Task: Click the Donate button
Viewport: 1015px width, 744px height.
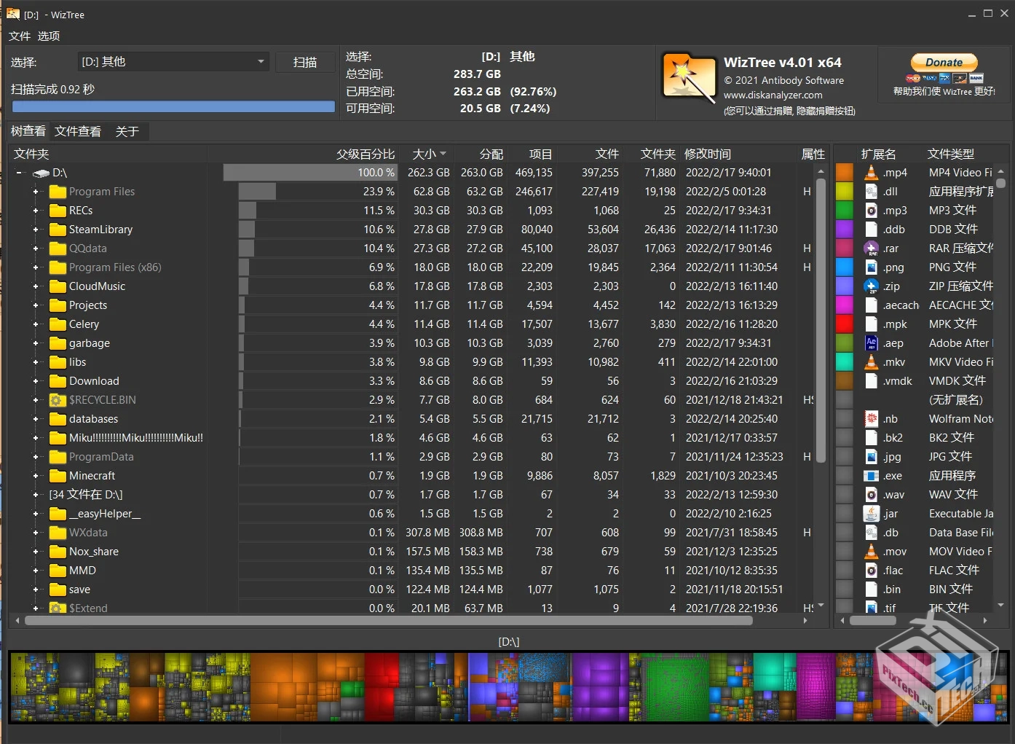Action: [944, 62]
